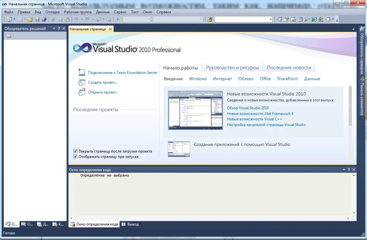Open the active documents list dropdown

pos(353,29)
